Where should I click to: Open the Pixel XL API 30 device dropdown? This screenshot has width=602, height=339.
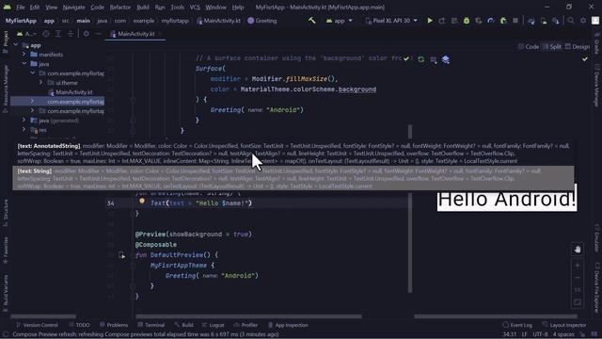pos(391,21)
